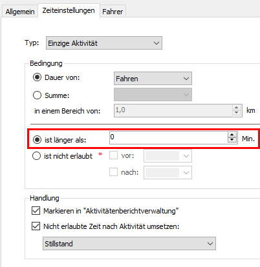Open the Fahrer tab

[x=113, y=12]
